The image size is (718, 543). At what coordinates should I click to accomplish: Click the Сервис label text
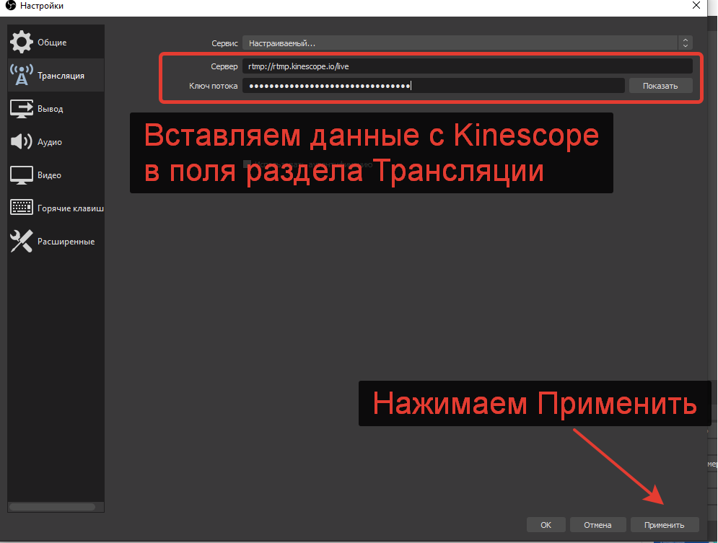225,43
